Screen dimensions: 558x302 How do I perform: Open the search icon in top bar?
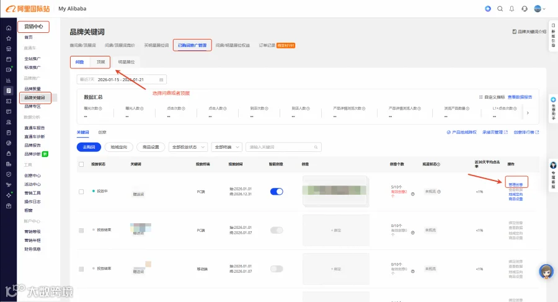500,9
